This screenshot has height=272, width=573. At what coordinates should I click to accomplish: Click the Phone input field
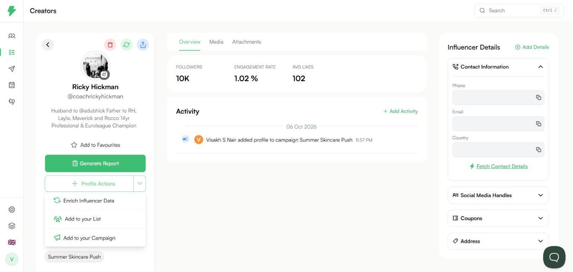[498, 98]
